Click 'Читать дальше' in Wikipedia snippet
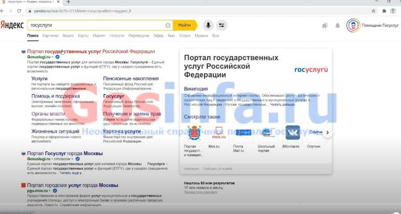 tap(282, 104)
